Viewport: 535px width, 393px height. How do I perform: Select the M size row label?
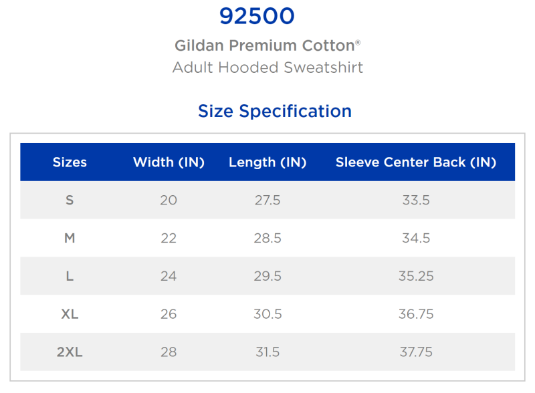pos(70,238)
